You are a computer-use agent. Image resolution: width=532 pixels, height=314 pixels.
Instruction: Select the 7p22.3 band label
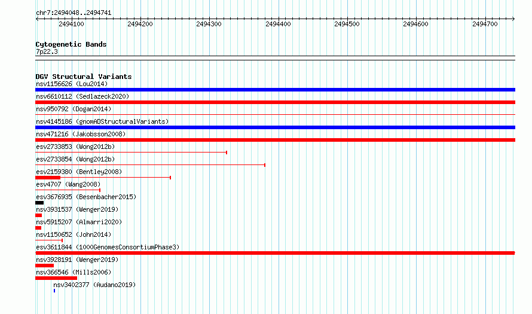click(47, 51)
